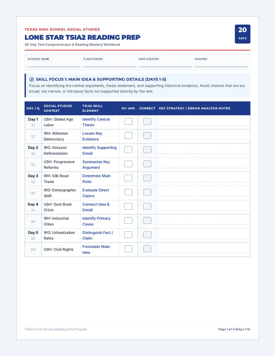Click the 'WH: Silk Road Trade' cell
The image size is (275, 356).
click(61, 179)
